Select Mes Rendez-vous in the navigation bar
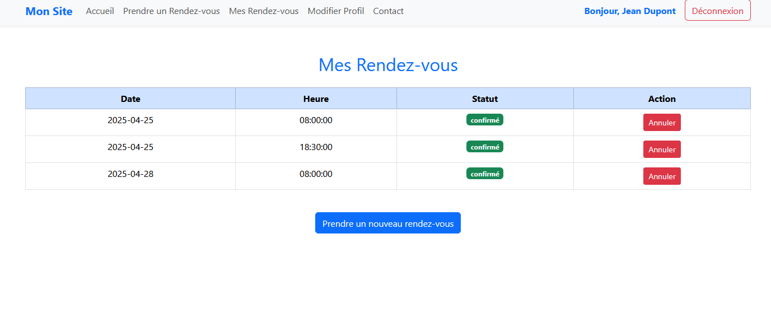771x327 pixels. [x=264, y=11]
